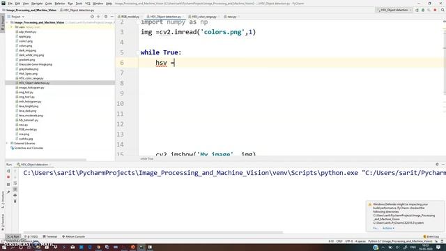Click the locate/scroll from source icon in Project panel
Viewport: 446px width, 251px height.
(x=92, y=17)
